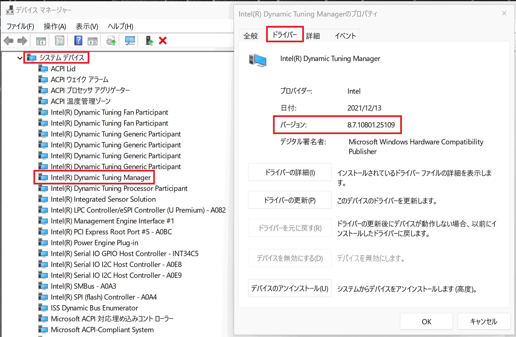Screen dimensions: 516x337
Task: Select Intel(R) SMBus - A0A3
Action: click(x=83, y=286)
